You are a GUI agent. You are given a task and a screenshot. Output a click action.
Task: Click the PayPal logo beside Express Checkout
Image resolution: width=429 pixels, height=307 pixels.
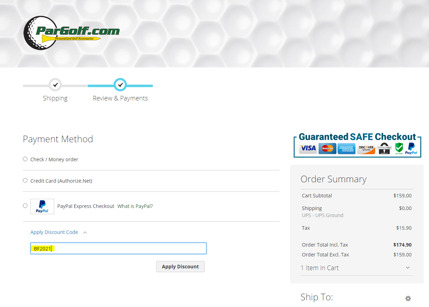pos(42,207)
